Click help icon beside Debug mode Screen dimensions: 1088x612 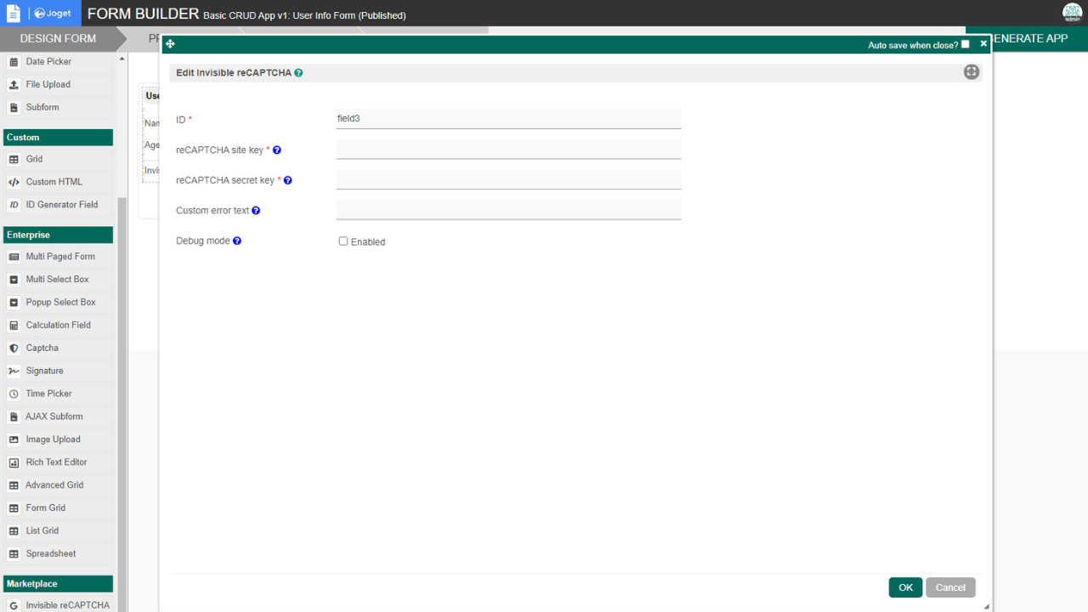tap(237, 241)
